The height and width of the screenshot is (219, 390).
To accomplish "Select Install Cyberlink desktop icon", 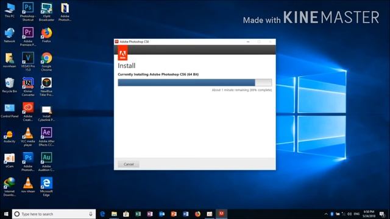I will click(46, 114).
